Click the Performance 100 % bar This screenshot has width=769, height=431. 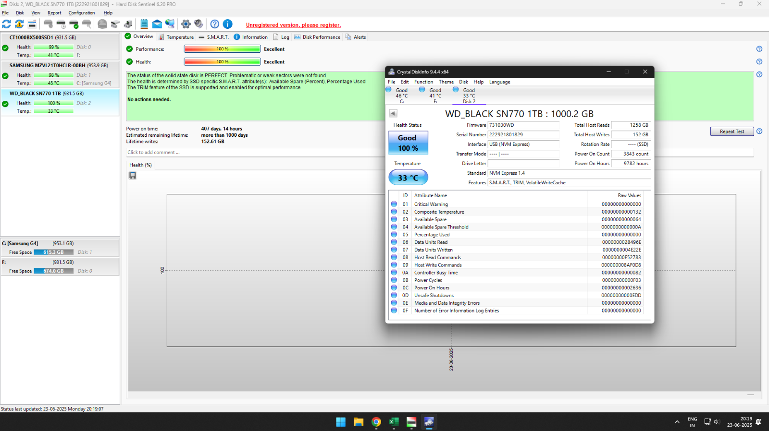point(222,49)
